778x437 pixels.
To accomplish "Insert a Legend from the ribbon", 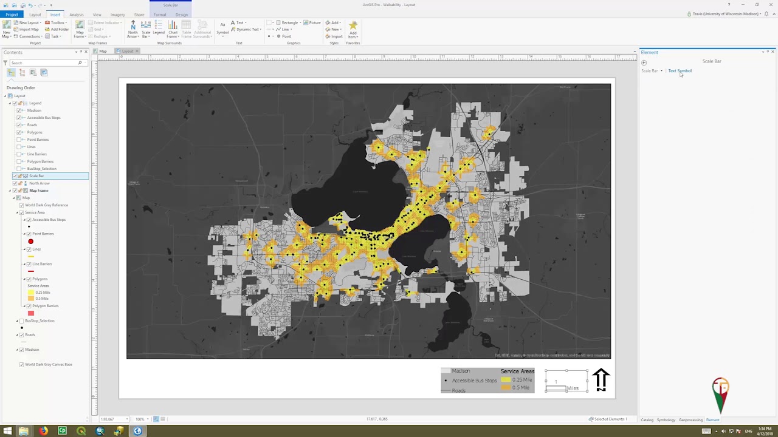I will (159, 29).
